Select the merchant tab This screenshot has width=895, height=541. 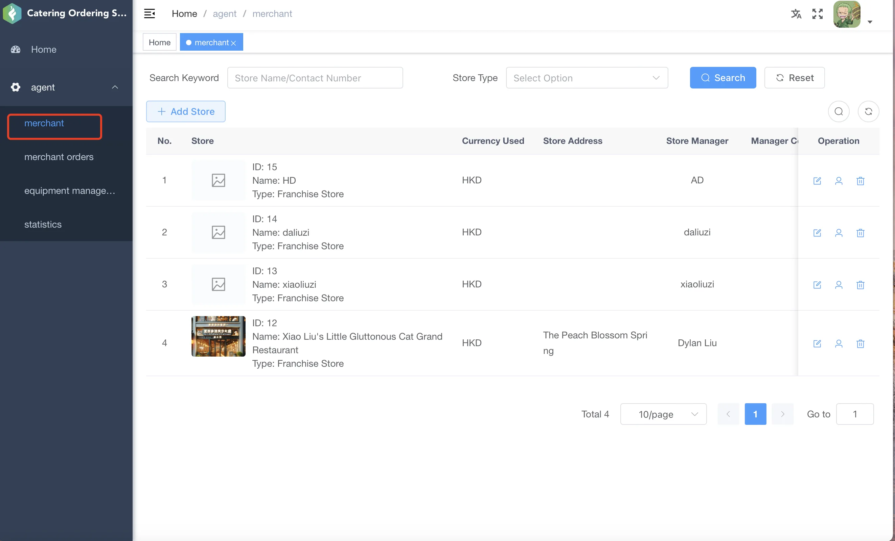pos(211,43)
